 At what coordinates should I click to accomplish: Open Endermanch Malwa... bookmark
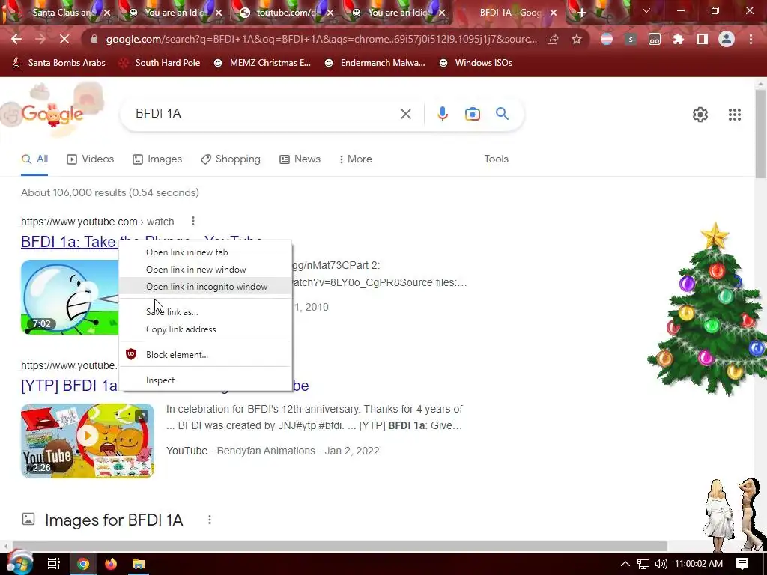point(375,63)
